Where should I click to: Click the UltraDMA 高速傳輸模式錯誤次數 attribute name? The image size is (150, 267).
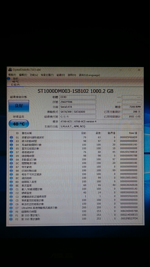pos(39,208)
